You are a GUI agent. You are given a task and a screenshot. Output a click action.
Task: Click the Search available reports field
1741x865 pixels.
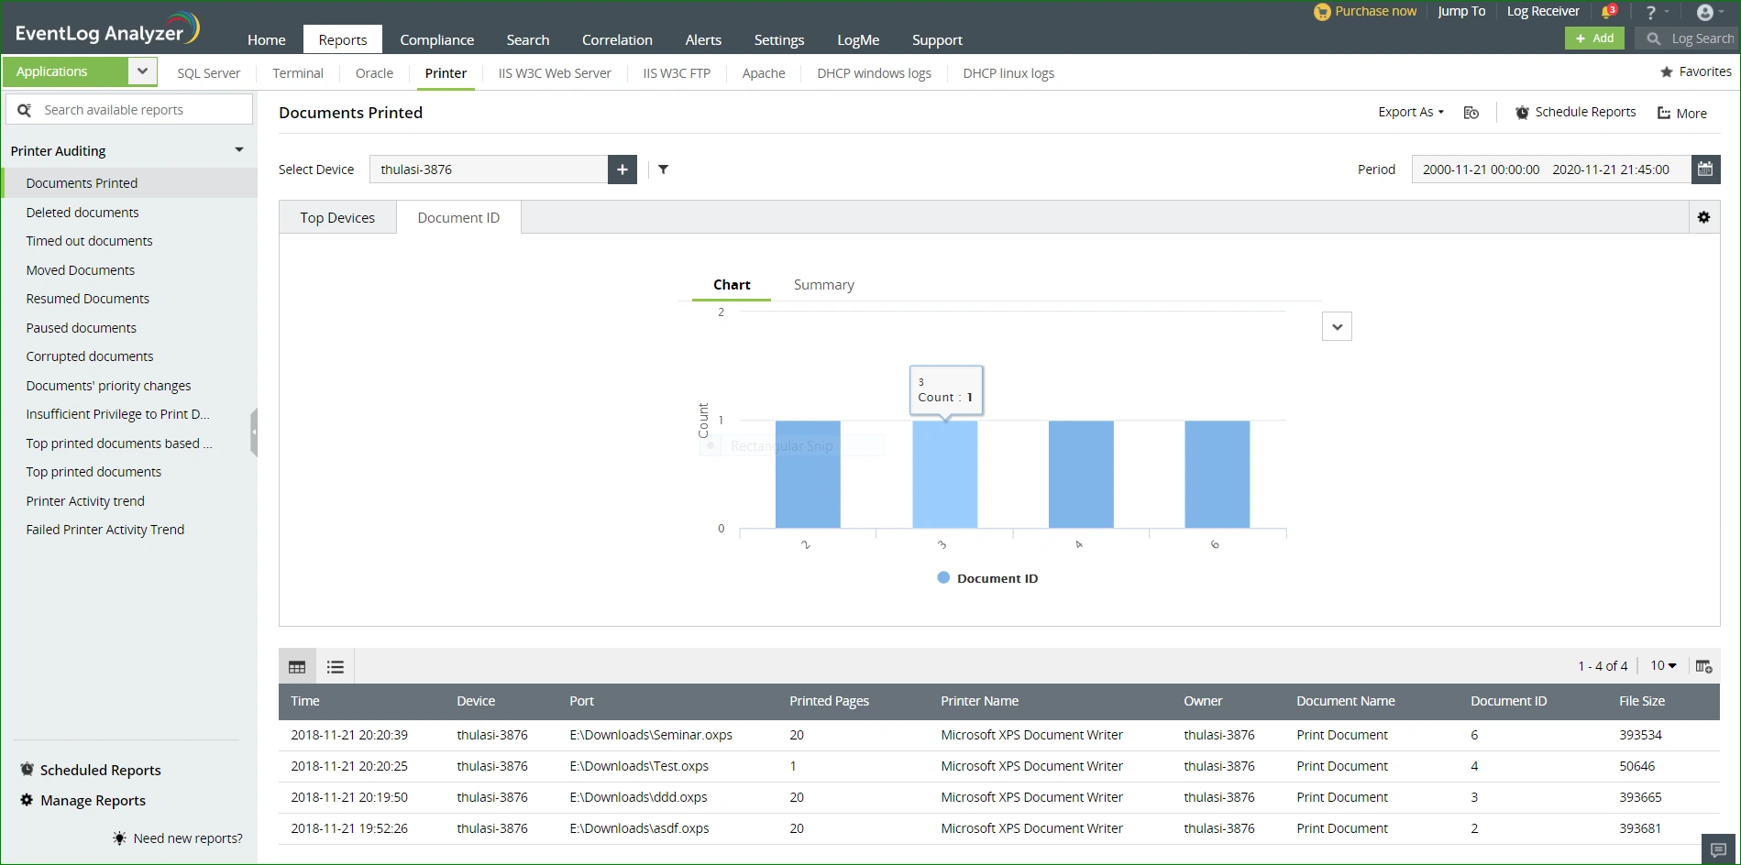pyautogui.click(x=129, y=110)
